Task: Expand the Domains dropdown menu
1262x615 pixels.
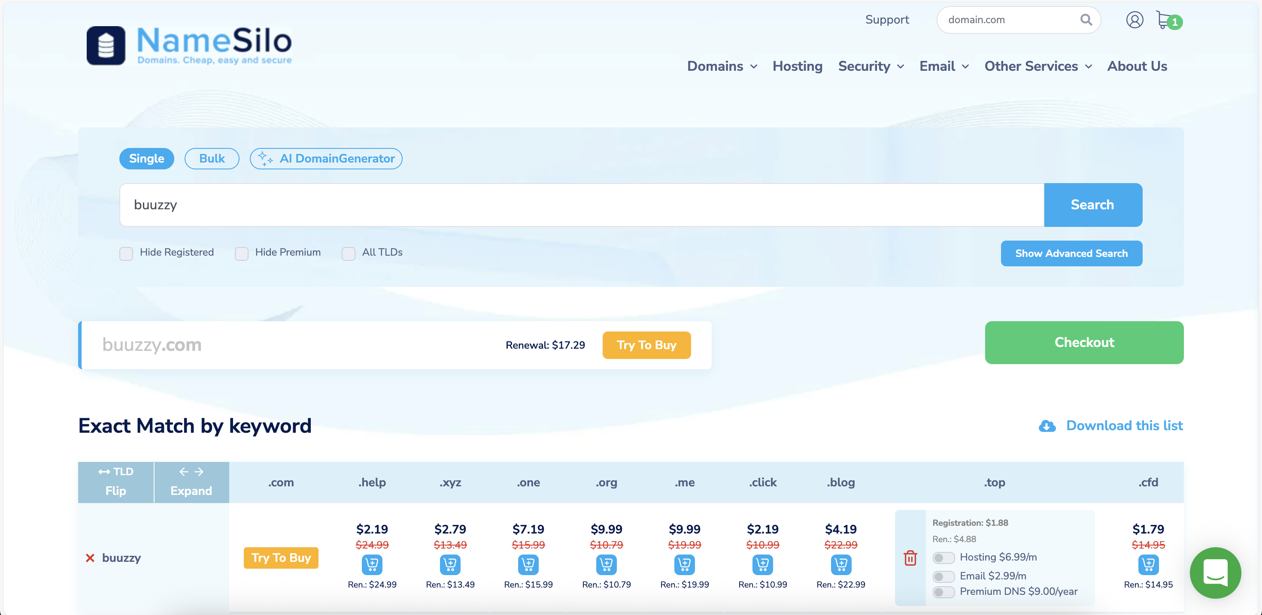Action: coord(722,66)
